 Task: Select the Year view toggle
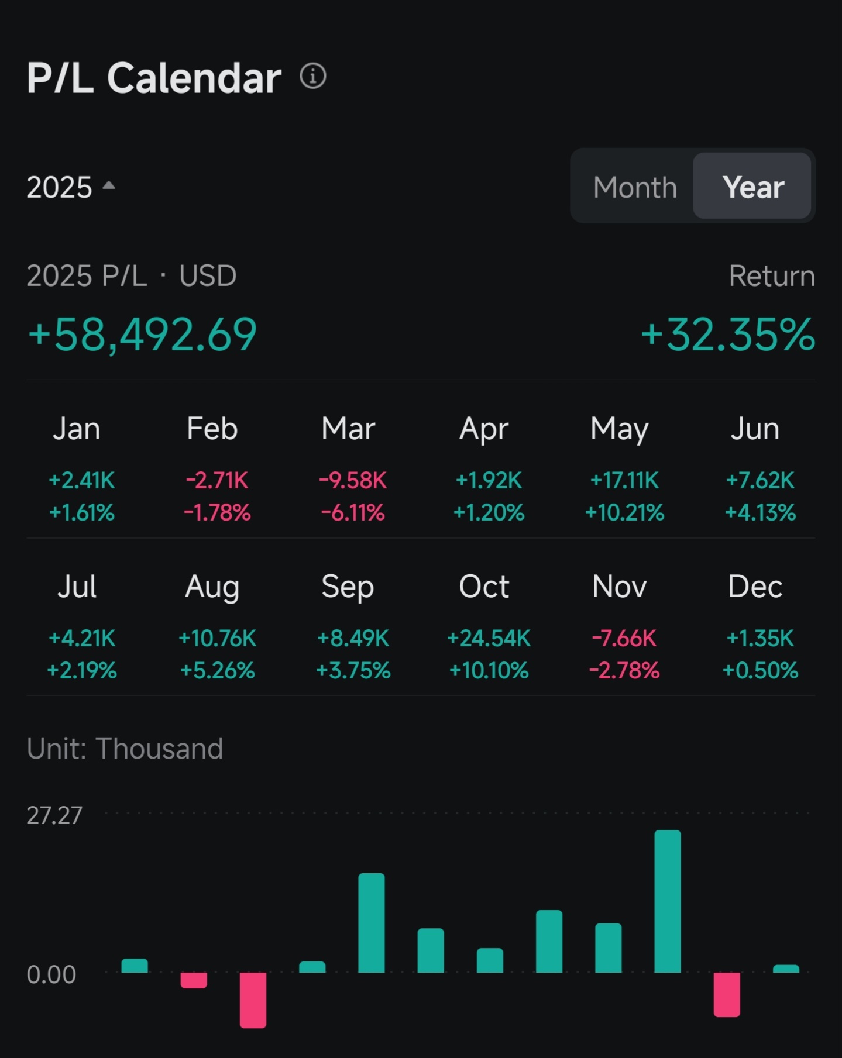752,187
